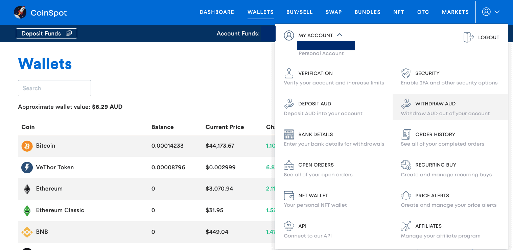Screen dimensions: 513x250
Task: Click the wallet Search field
Action: tap(54, 88)
